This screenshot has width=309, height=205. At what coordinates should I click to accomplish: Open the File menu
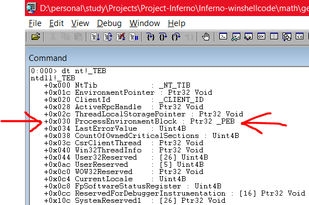coord(35,23)
